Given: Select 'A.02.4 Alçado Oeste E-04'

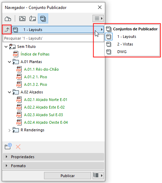Looking at the screenshot, I should click(46, 122).
